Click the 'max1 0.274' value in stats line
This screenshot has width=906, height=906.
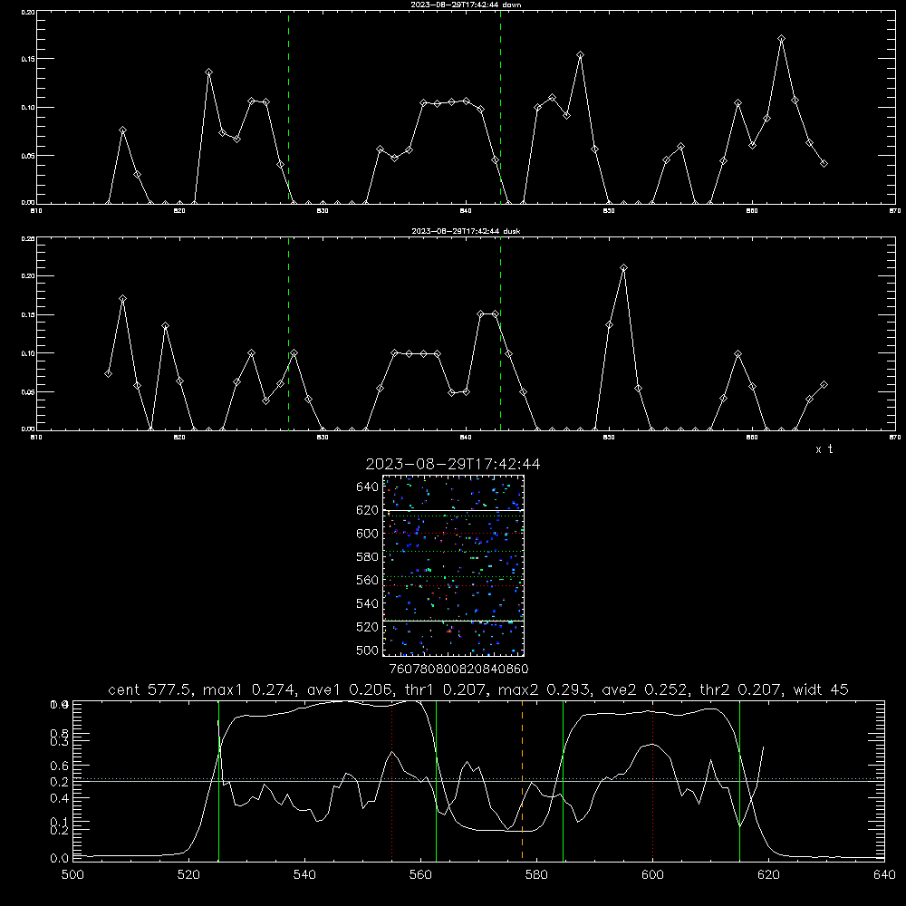pyautogui.click(x=246, y=689)
